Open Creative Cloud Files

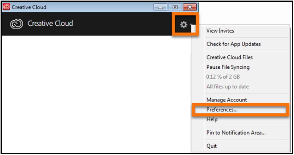pos(229,57)
